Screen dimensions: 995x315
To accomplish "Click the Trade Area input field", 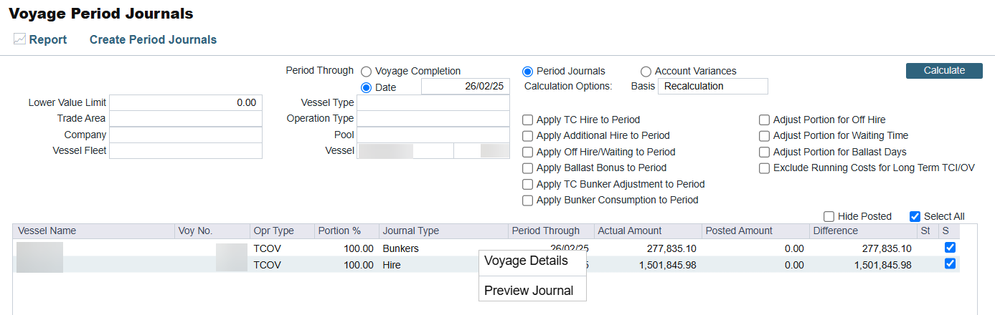I will [x=186, y=119].
